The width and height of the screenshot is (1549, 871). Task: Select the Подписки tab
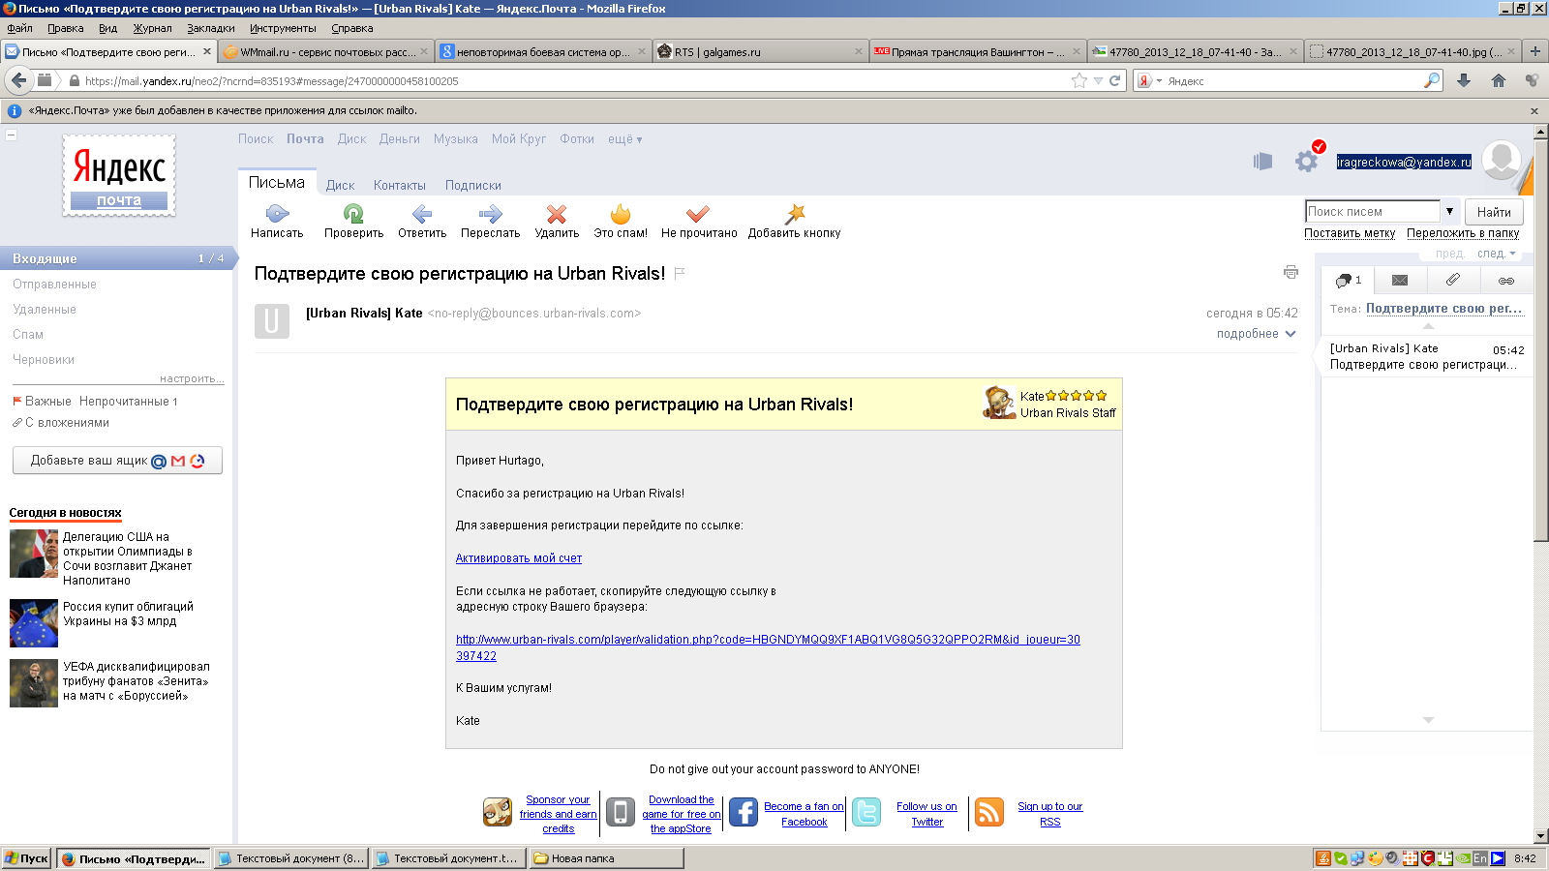[x=473, y=185]
